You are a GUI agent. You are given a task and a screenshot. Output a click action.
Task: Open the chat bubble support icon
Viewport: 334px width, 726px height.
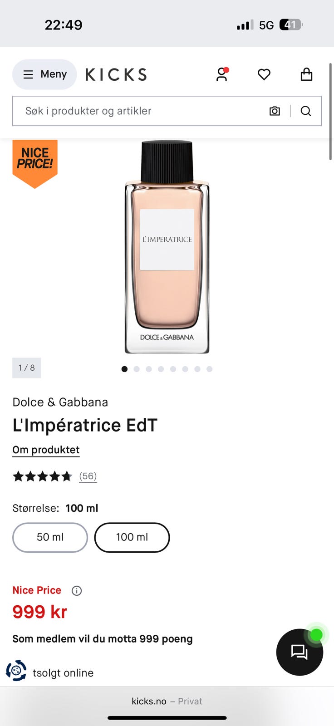[300, 652]
